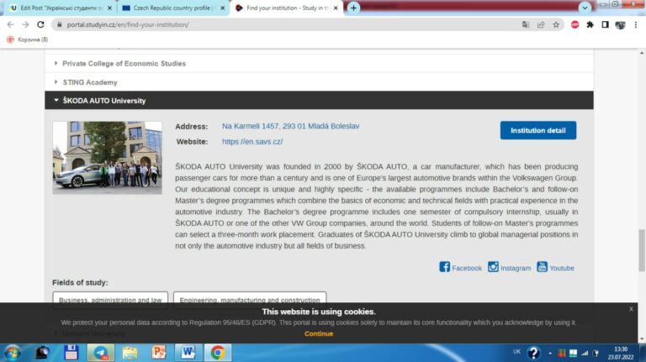Select Engineering, manufacturing and construction field

tap(250, 299)
